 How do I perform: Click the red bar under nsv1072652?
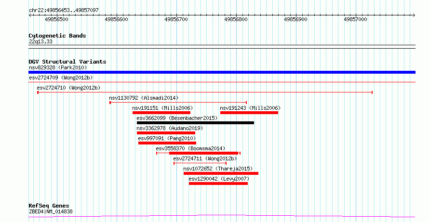pos(221,173)
